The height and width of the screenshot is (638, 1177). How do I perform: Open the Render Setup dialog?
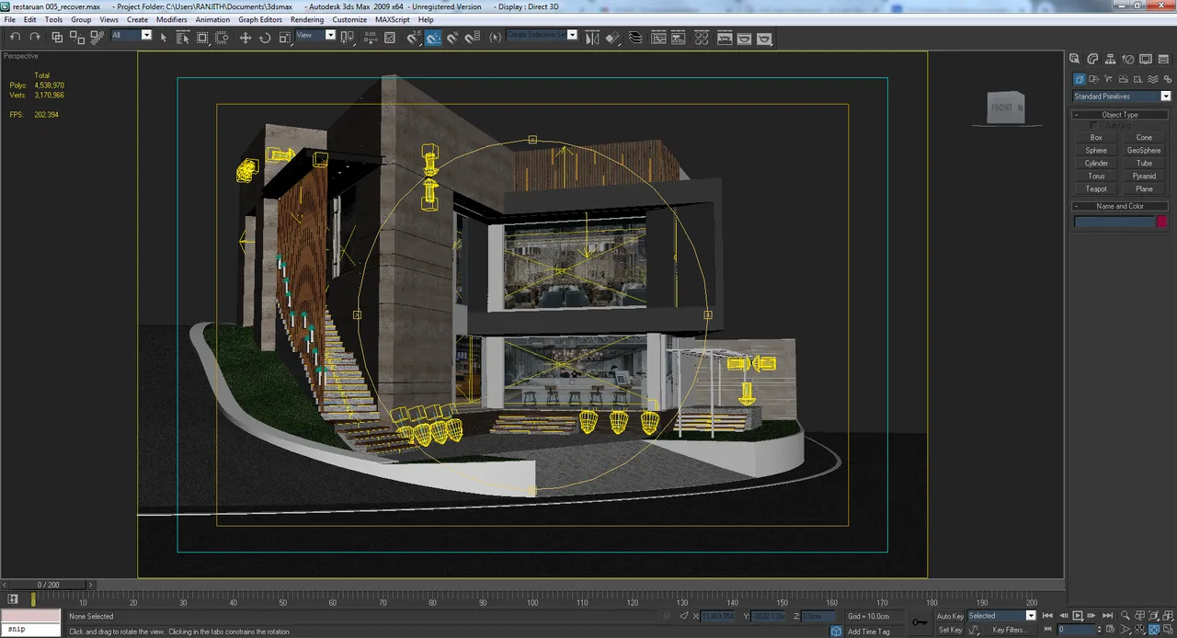[x=725, y=37]
